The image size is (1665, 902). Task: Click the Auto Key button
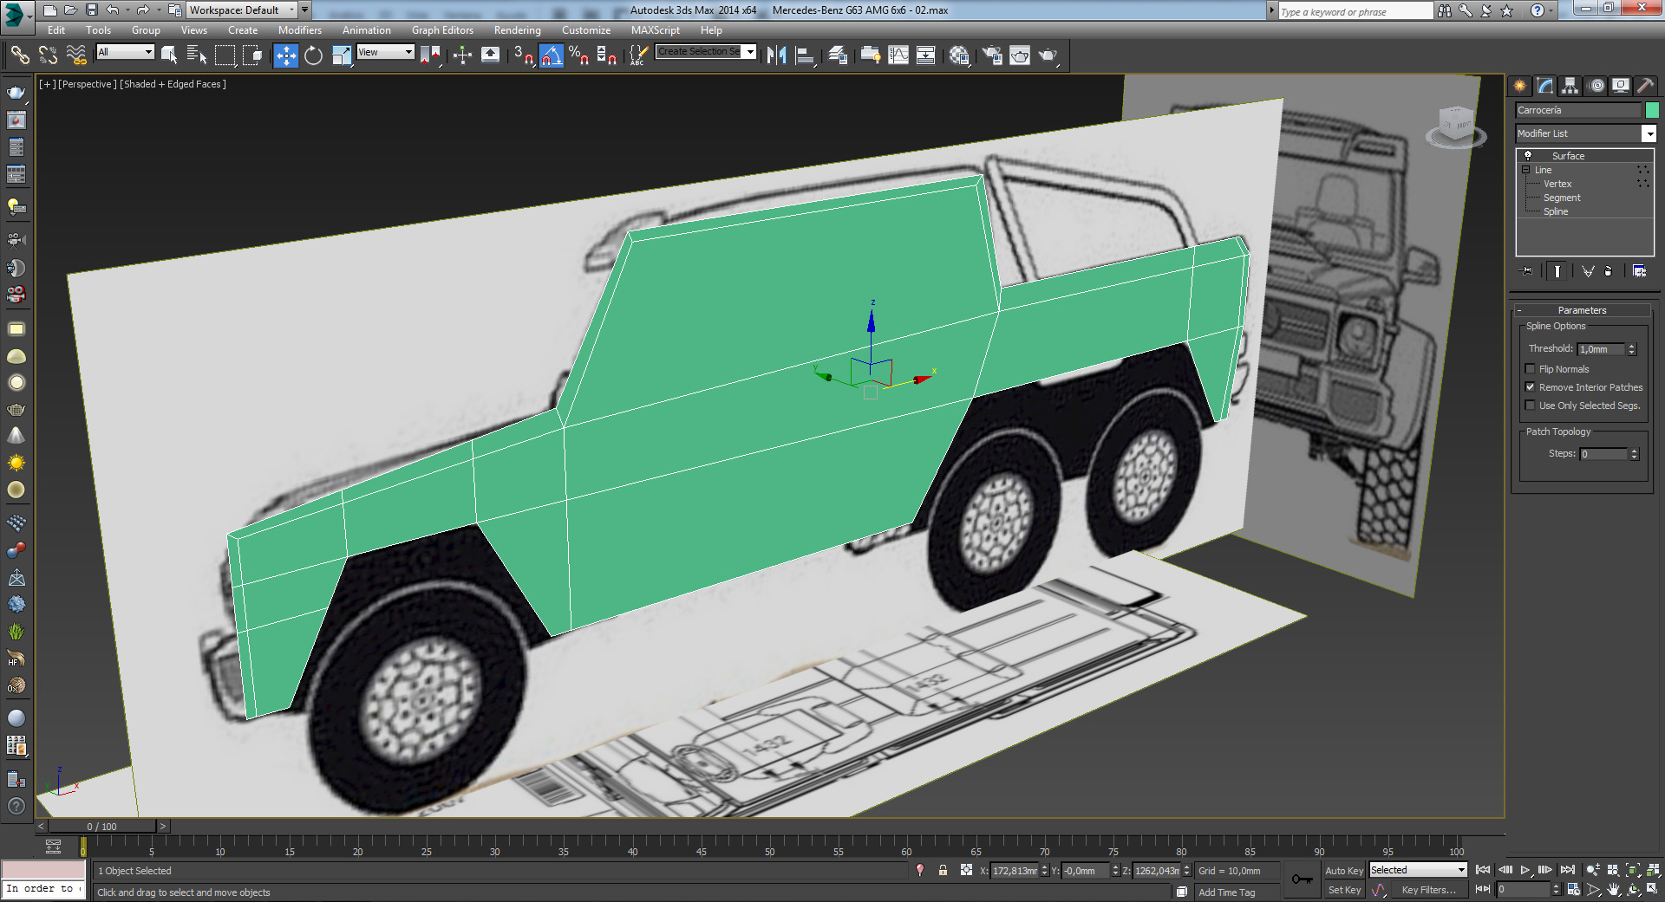pyautogui.click(x=1343, y=871)
